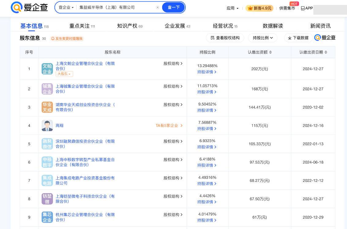Open the 查企业 search type dropdown
This screenshot has height=229, width=347.
[x=66, y=7]
